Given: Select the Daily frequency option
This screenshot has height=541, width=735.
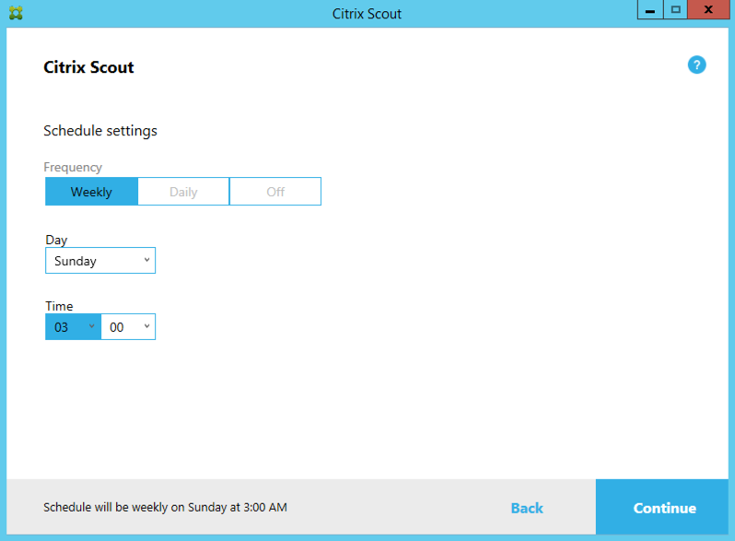Looking at the screenshot, I should tap(183, 192).
